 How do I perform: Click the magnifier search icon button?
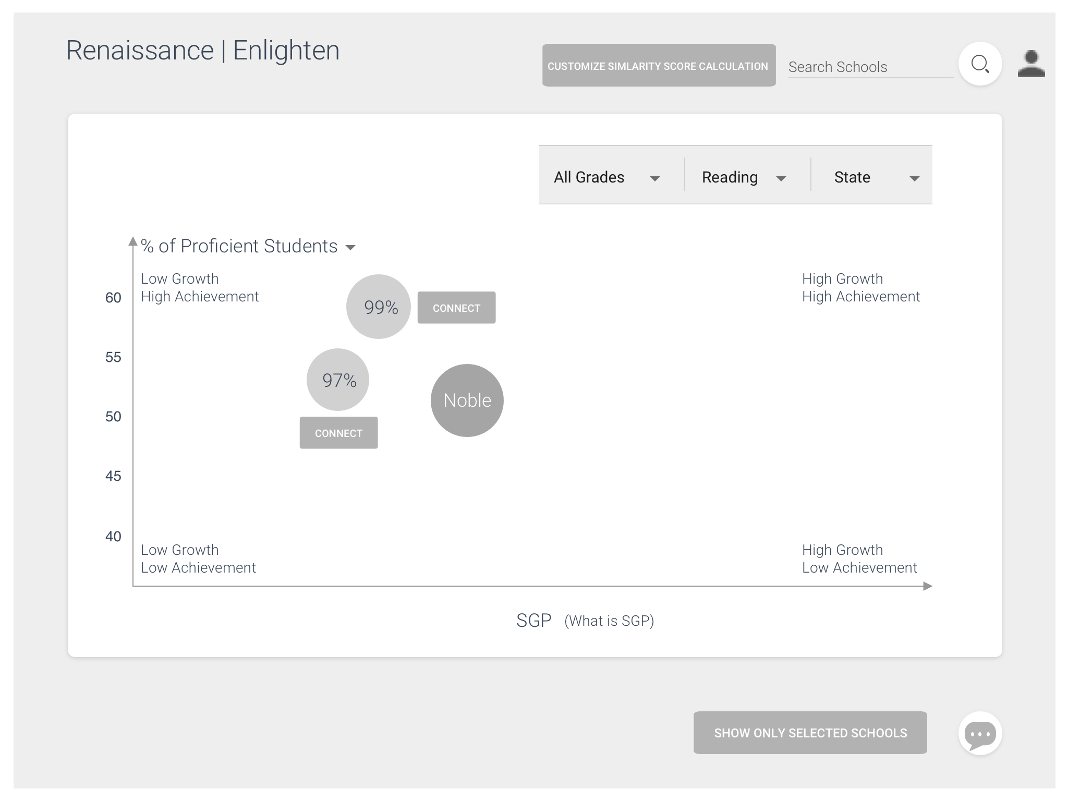[980, 64]
